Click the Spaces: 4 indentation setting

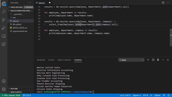pyautogui.click(x=137, y=95)
